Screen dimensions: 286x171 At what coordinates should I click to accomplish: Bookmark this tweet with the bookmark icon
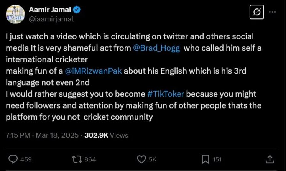(205, 159)
